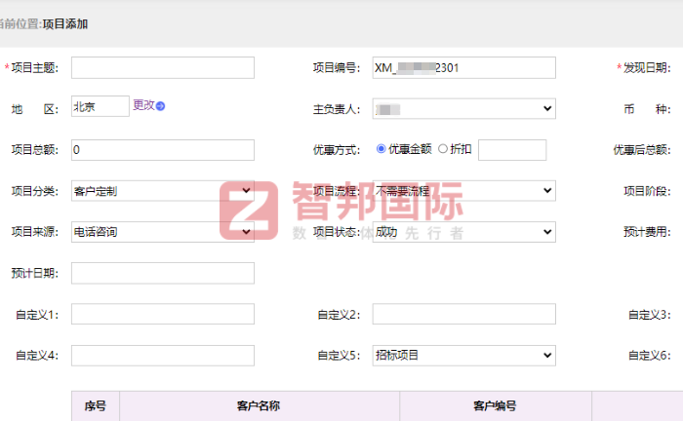Click the discount amount input box
This screenshot has height=421, width=683.
point(512,149)
